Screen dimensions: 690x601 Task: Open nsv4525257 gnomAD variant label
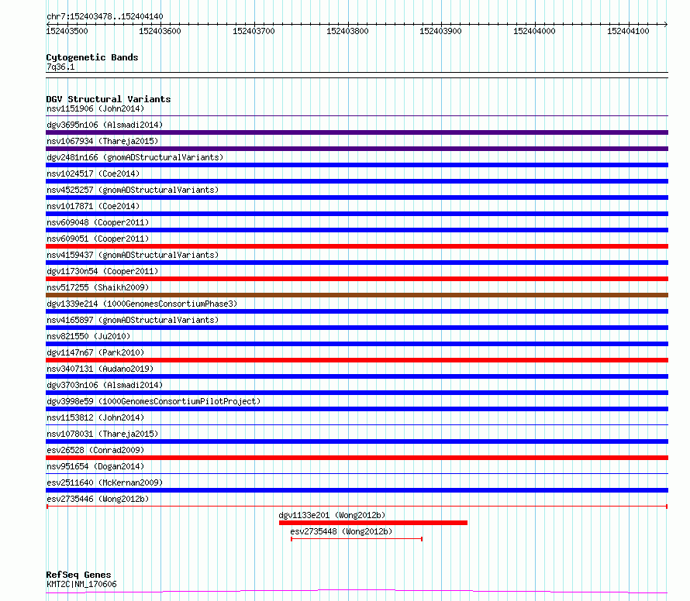pos(133,190)
